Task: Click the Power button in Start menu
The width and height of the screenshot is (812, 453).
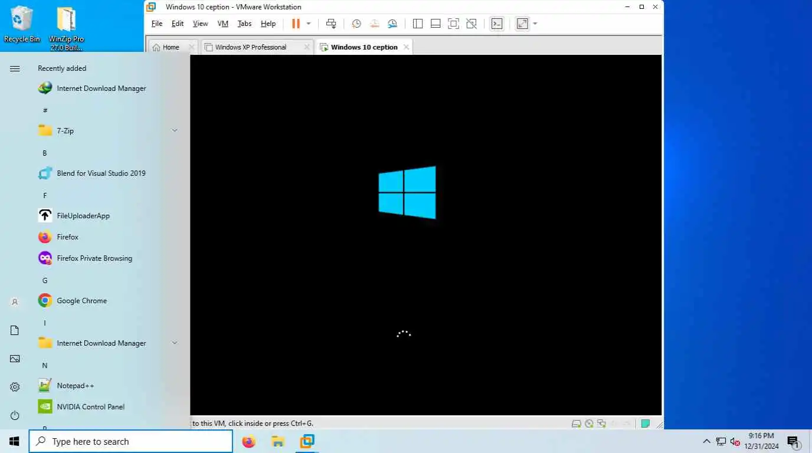Action: pos(15,416)
